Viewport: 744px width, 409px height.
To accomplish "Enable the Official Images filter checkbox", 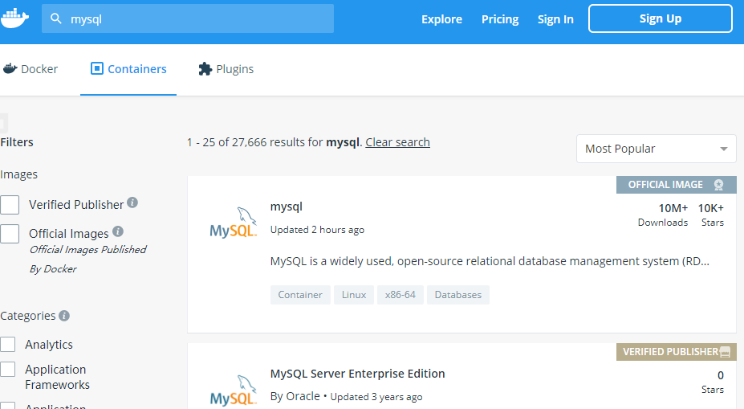I will pos(10,234).
